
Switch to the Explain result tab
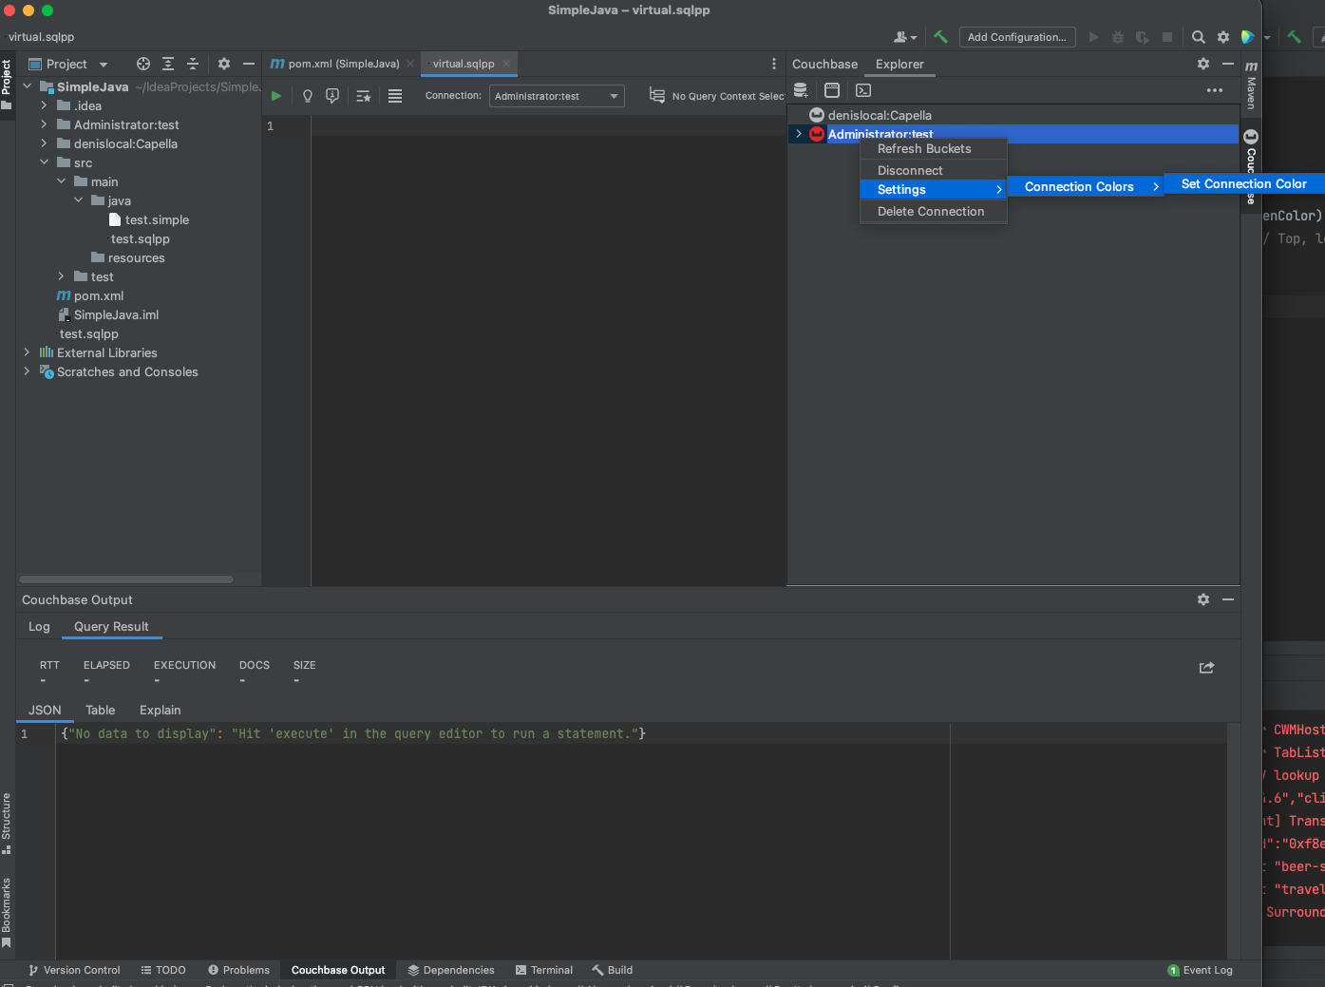160,711
